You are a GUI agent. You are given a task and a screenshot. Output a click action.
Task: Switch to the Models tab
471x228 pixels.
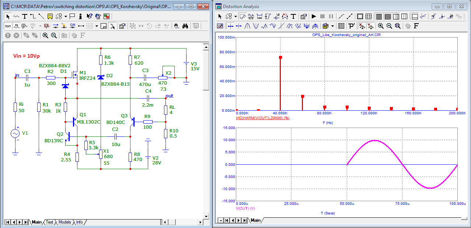coord(64,222)
